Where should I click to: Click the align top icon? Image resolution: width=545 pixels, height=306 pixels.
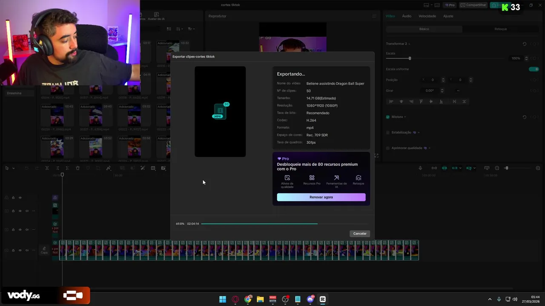421,102
